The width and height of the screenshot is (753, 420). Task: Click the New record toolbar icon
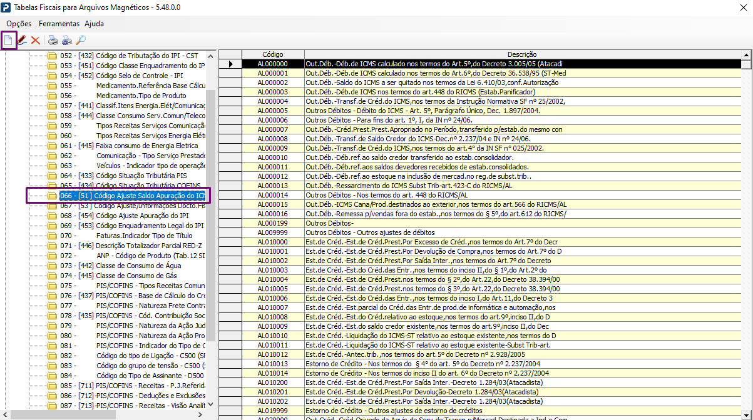9,41
